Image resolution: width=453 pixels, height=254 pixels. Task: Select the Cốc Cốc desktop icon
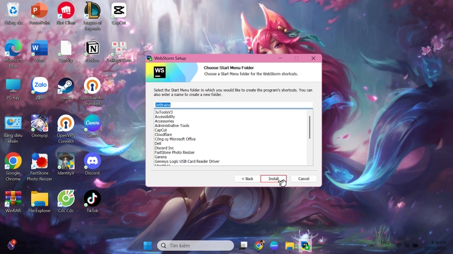point(66,202)
